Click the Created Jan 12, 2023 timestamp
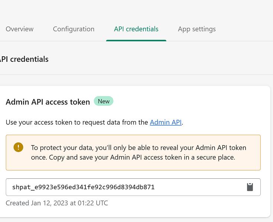 click(57, 203)
